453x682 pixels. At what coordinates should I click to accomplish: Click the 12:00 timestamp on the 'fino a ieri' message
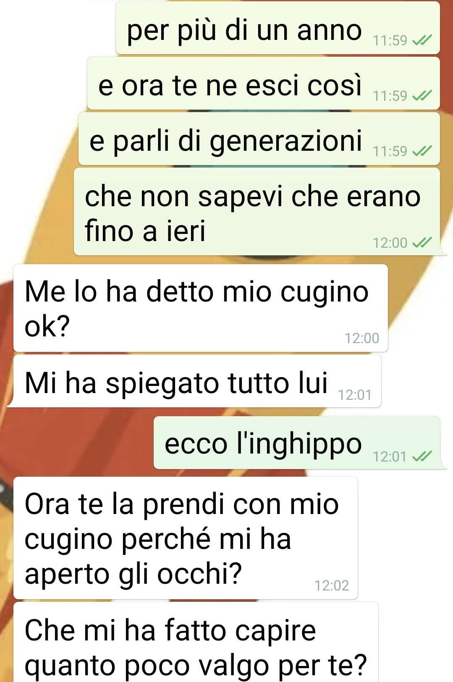(x=390, y=243)
